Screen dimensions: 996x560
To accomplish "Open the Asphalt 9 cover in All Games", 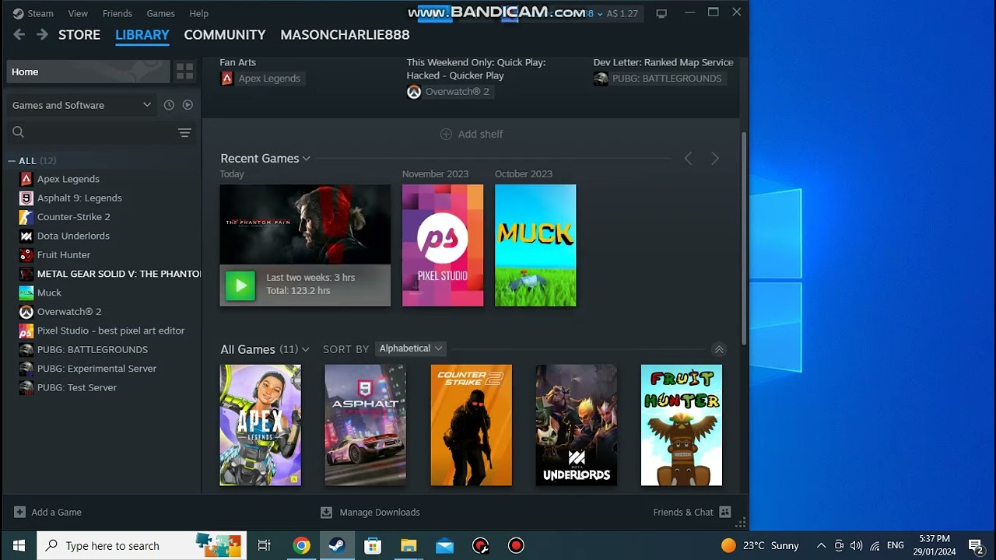I will pos(366,425).
